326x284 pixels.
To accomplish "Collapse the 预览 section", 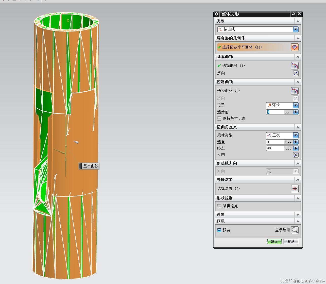I will pos(298,221).
